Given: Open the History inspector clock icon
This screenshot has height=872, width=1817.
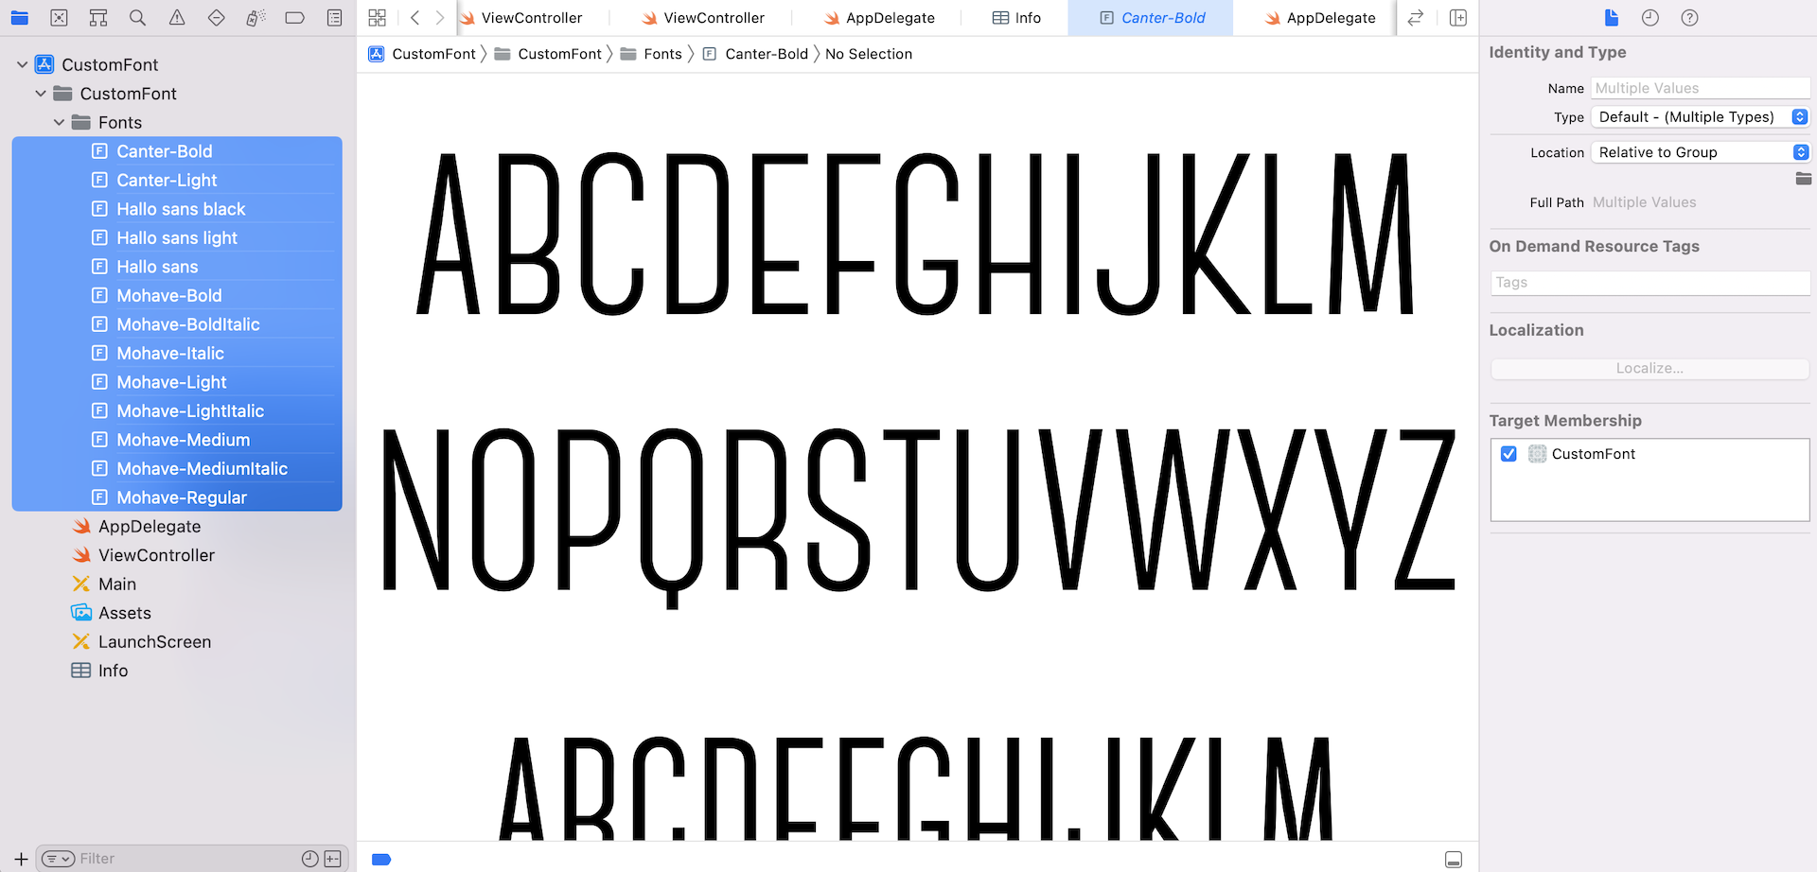Looking at the screenshot, I should [x=1650, y=18].
